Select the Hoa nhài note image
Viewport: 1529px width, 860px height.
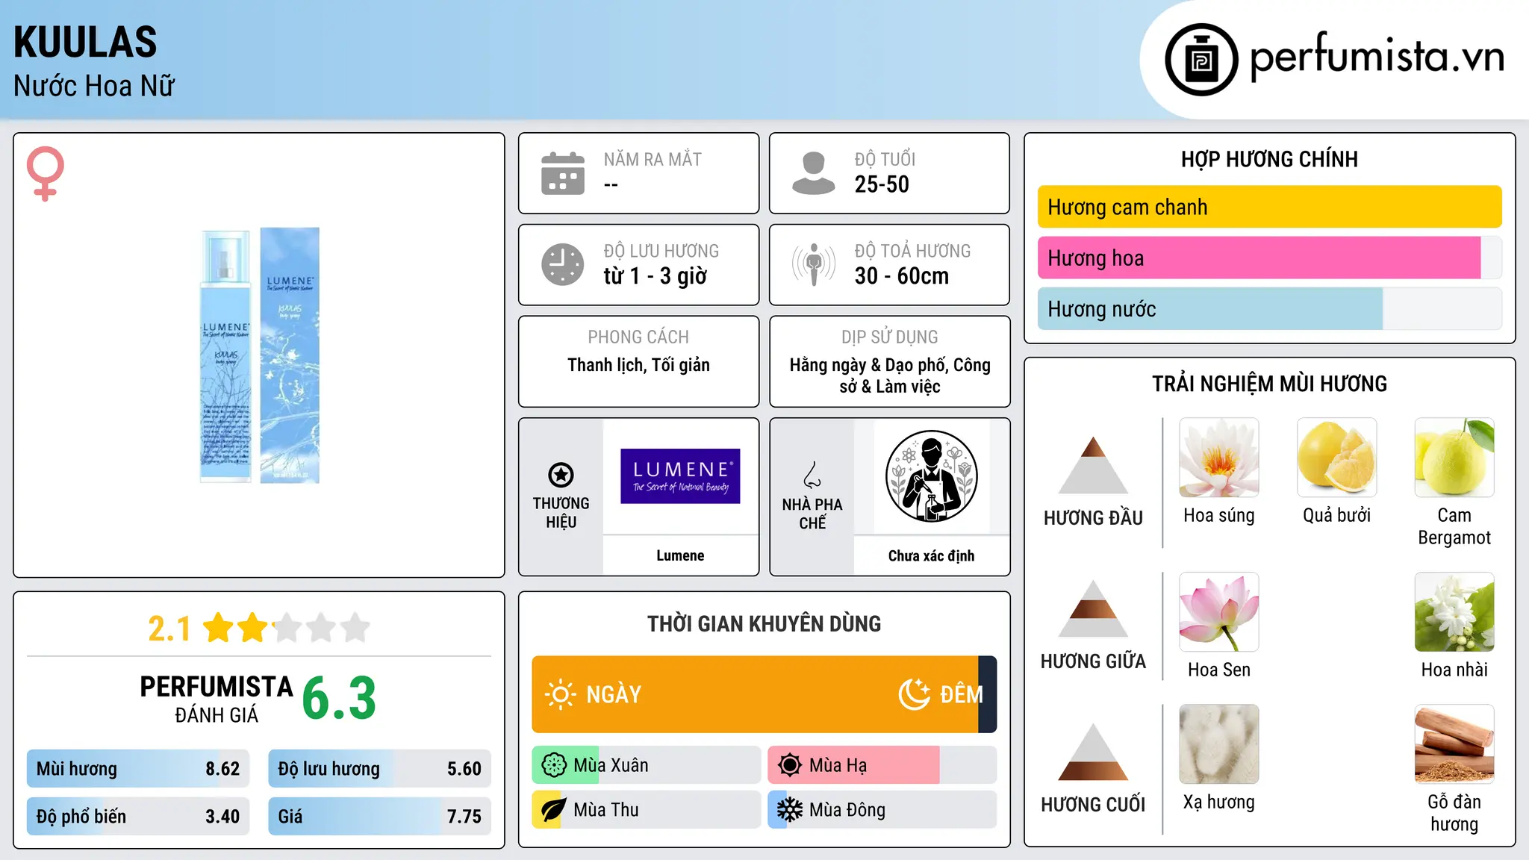tap(1454, 612)
